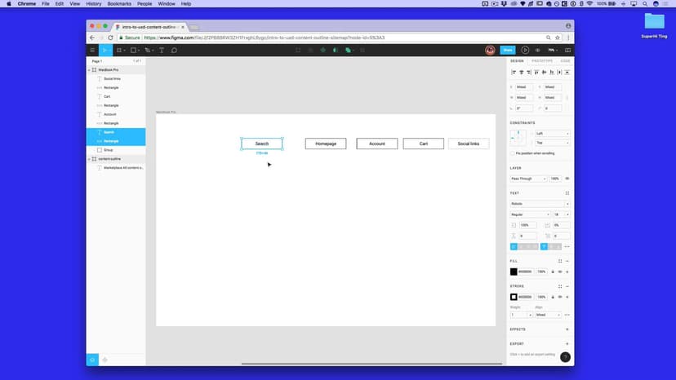Enable Fix position when scrolling checkbox
The height and width of the screenshot is (380, 676).
pos(513,153)
